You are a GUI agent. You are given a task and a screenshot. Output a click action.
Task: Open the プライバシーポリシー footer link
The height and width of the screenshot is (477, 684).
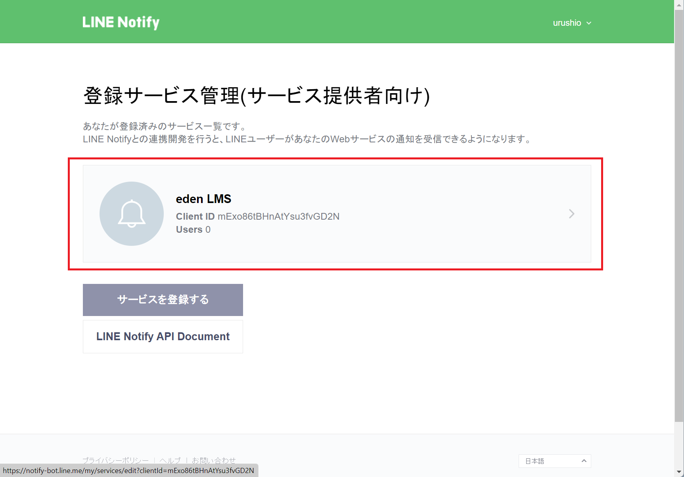click(x=115, y=460)
